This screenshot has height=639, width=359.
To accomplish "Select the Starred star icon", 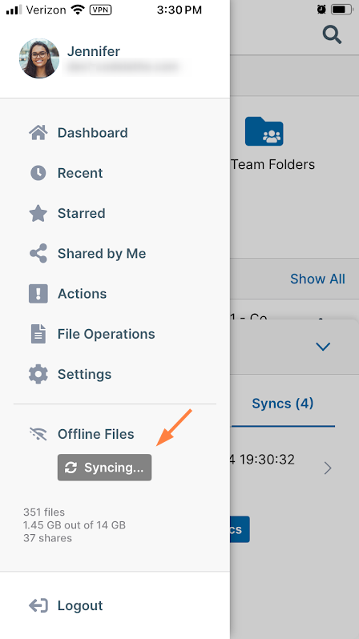I will coord(38,213).
